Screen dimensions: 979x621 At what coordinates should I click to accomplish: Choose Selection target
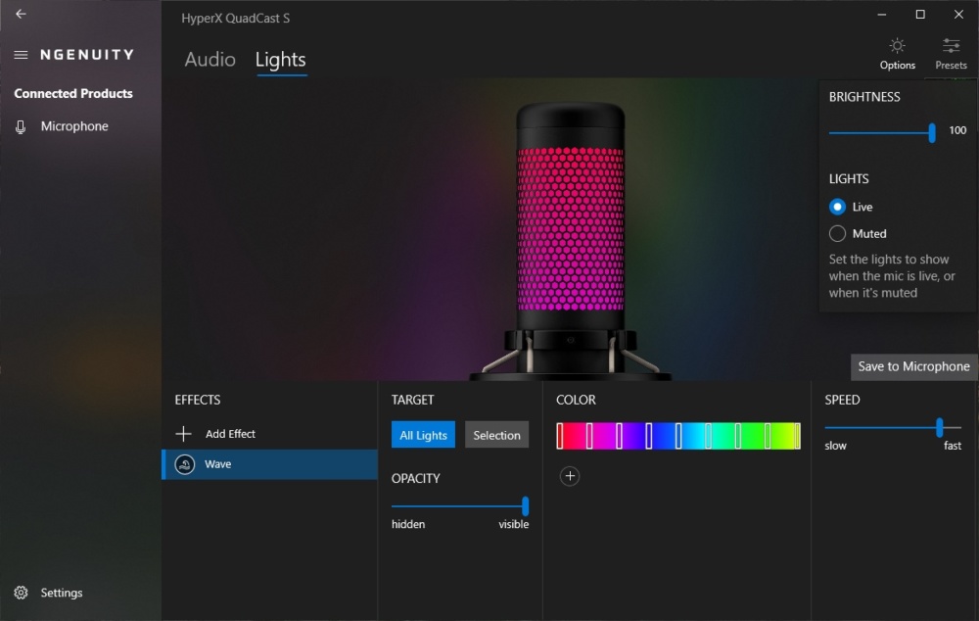[496, 435]
